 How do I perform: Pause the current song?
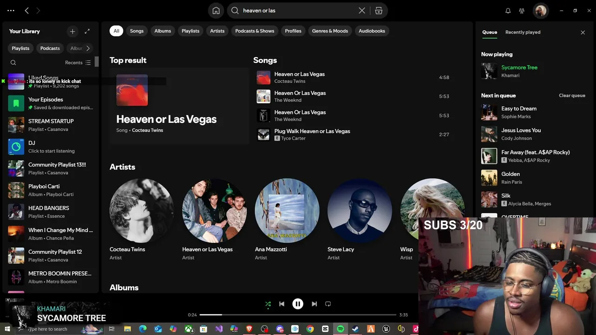pyautogui.click(x=298, y=304)
